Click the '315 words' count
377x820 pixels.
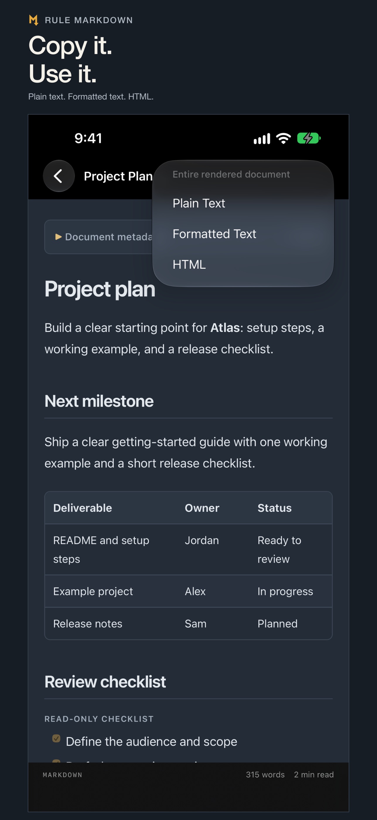265,775
